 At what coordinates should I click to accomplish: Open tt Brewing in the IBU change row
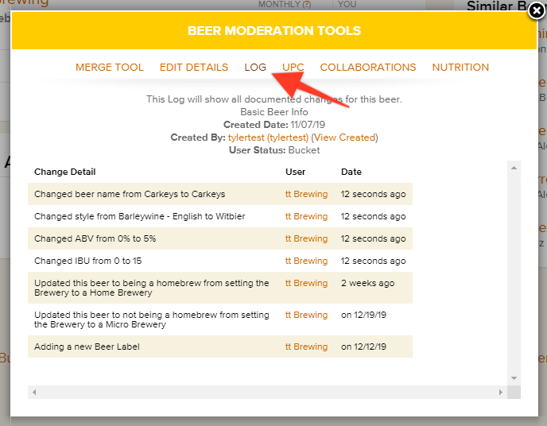(x=306, y=261)
